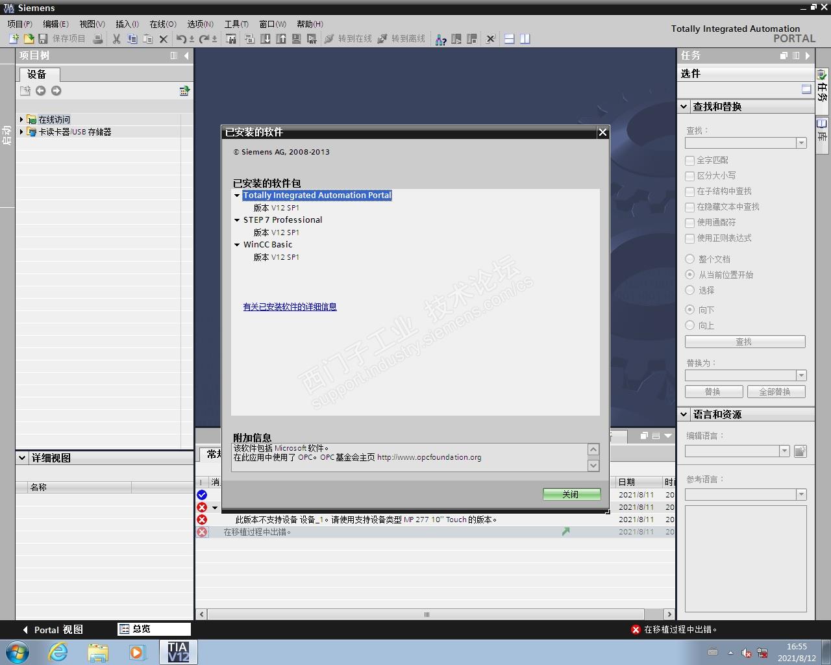Collapse the 语言和资源 section
831x665 pixels.
point(684,414)
